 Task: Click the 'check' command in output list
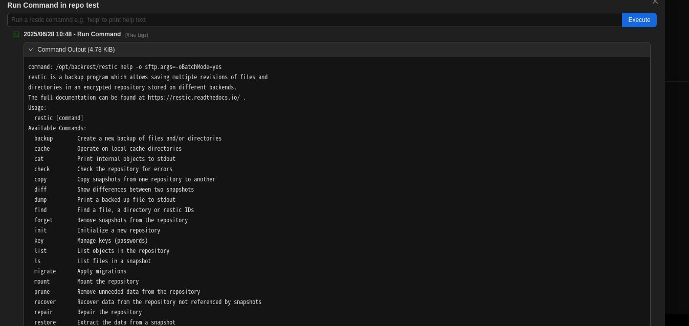42,169
